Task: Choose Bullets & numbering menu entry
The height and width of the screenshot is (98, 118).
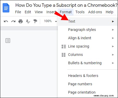Action: (88, 63)
